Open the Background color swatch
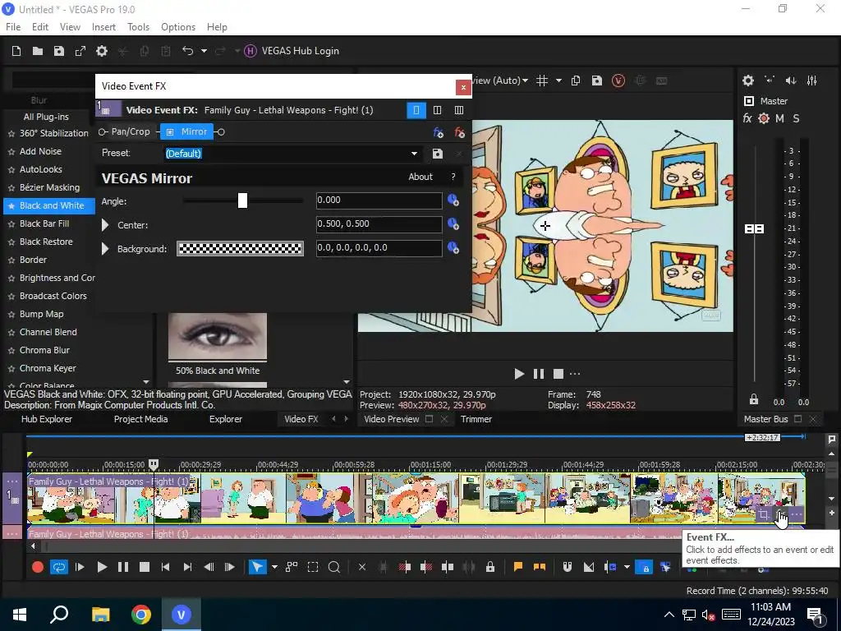This screenshot has height=631, width=841. point(241,248)
